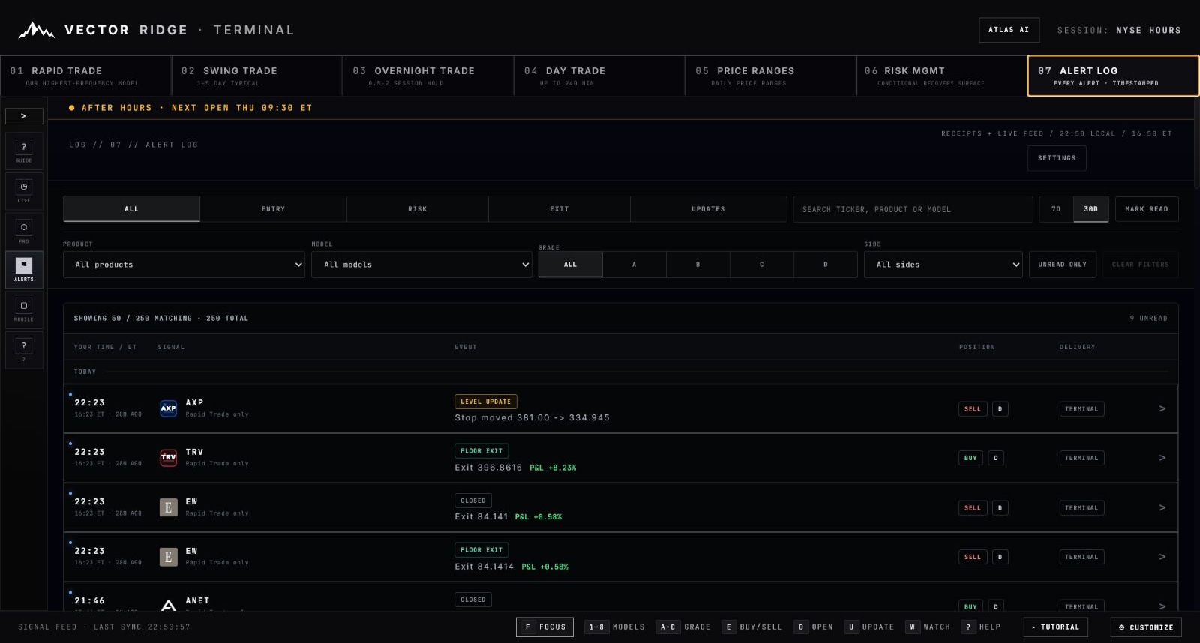Switch to 04 Day Trade tab
The width and height of the screenshot is (1200, 643).
point(600,76)
